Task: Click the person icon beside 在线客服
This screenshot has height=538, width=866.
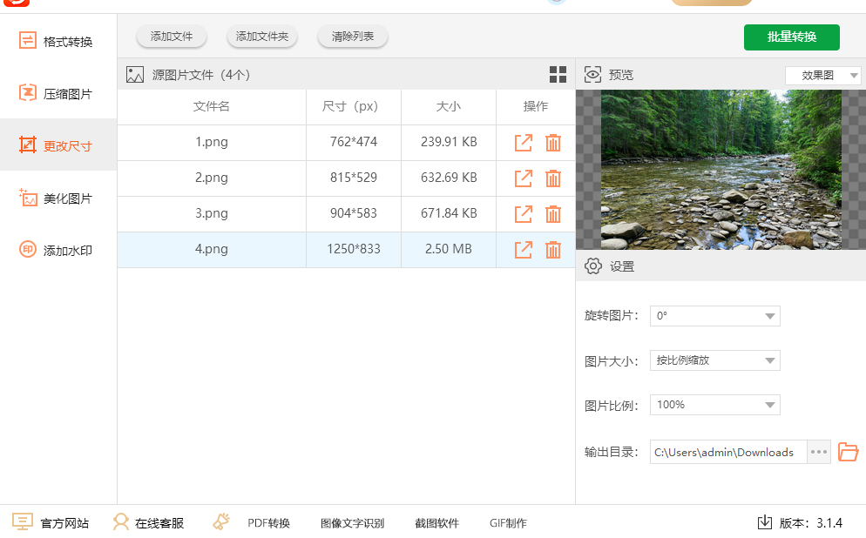Action: 120,522
